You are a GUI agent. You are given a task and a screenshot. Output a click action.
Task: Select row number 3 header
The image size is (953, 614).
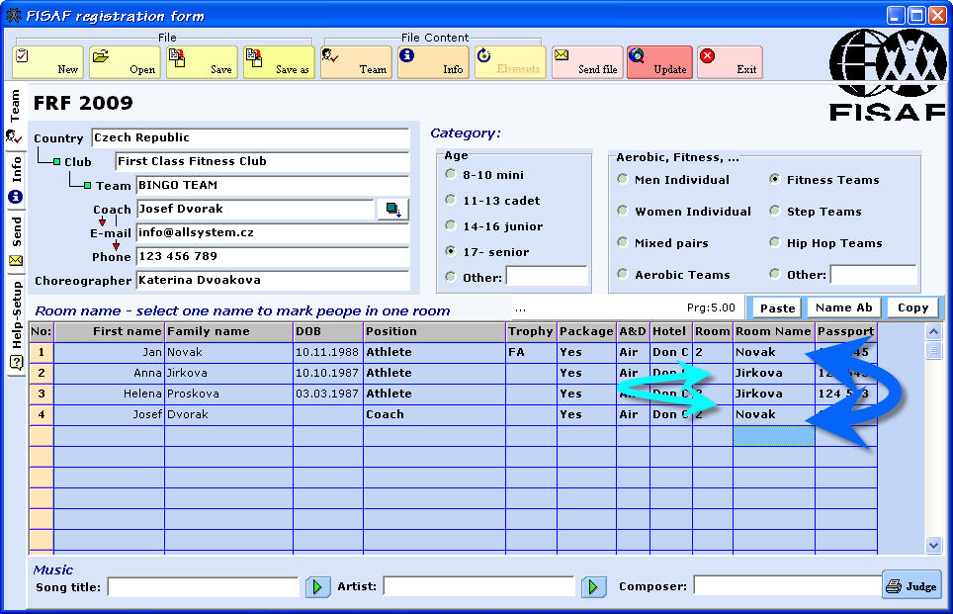coord(42,394)
